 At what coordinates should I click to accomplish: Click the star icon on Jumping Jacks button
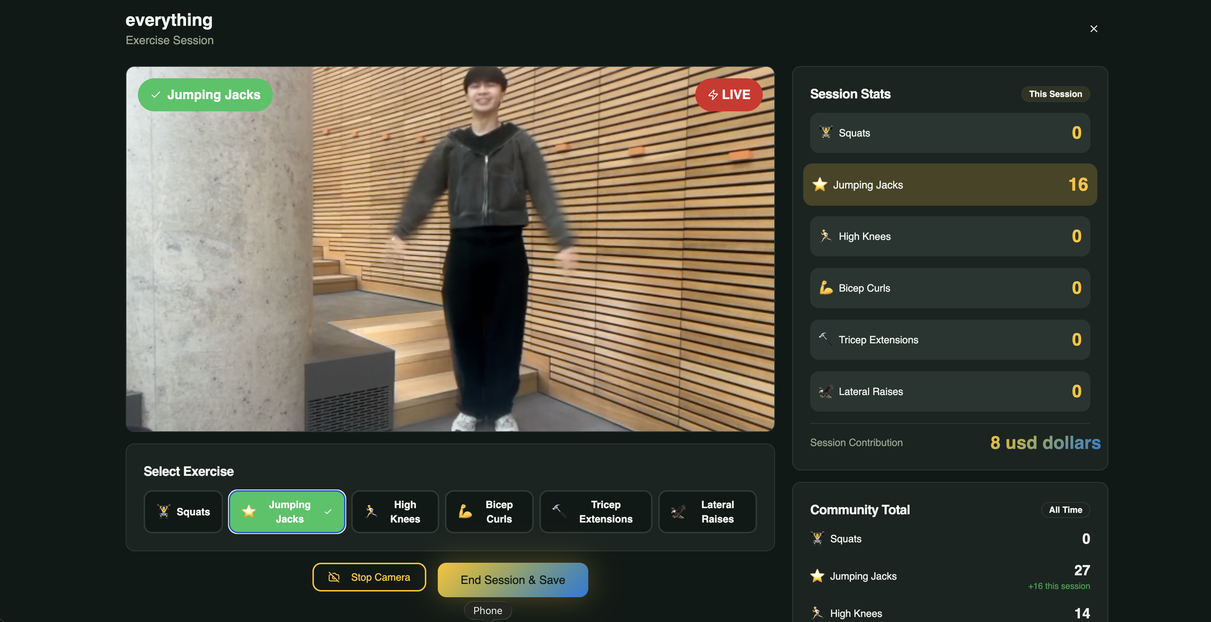[249, 511]
